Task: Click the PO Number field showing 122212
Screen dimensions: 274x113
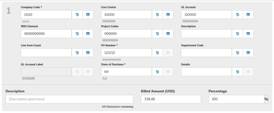Action: (x=127, y=53)
